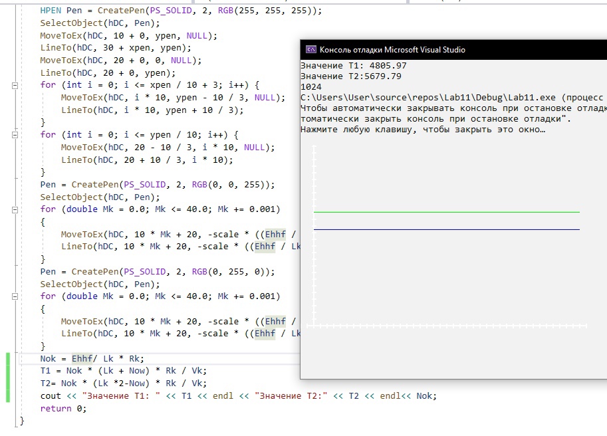607x436 pixels.
Task: Click 'LineTo(hDC, 20 + 10 / 3, i * 10);'
Action: coord(147,160)
